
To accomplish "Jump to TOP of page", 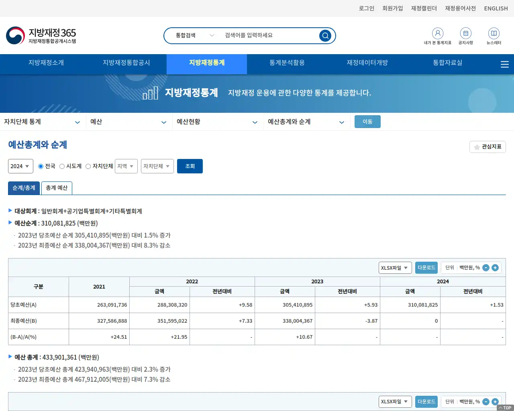I will point(505,408).
